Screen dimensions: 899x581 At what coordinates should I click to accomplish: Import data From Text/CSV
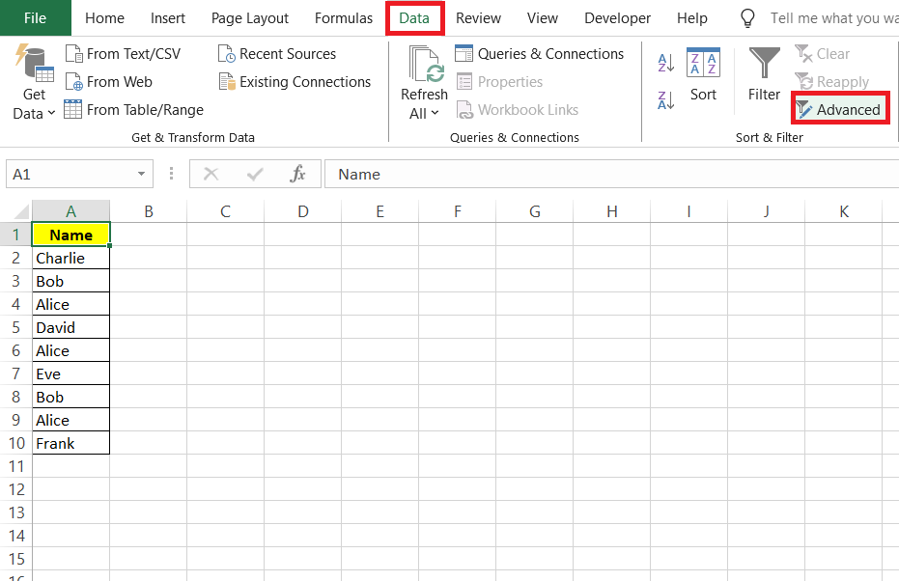[123, 54]
